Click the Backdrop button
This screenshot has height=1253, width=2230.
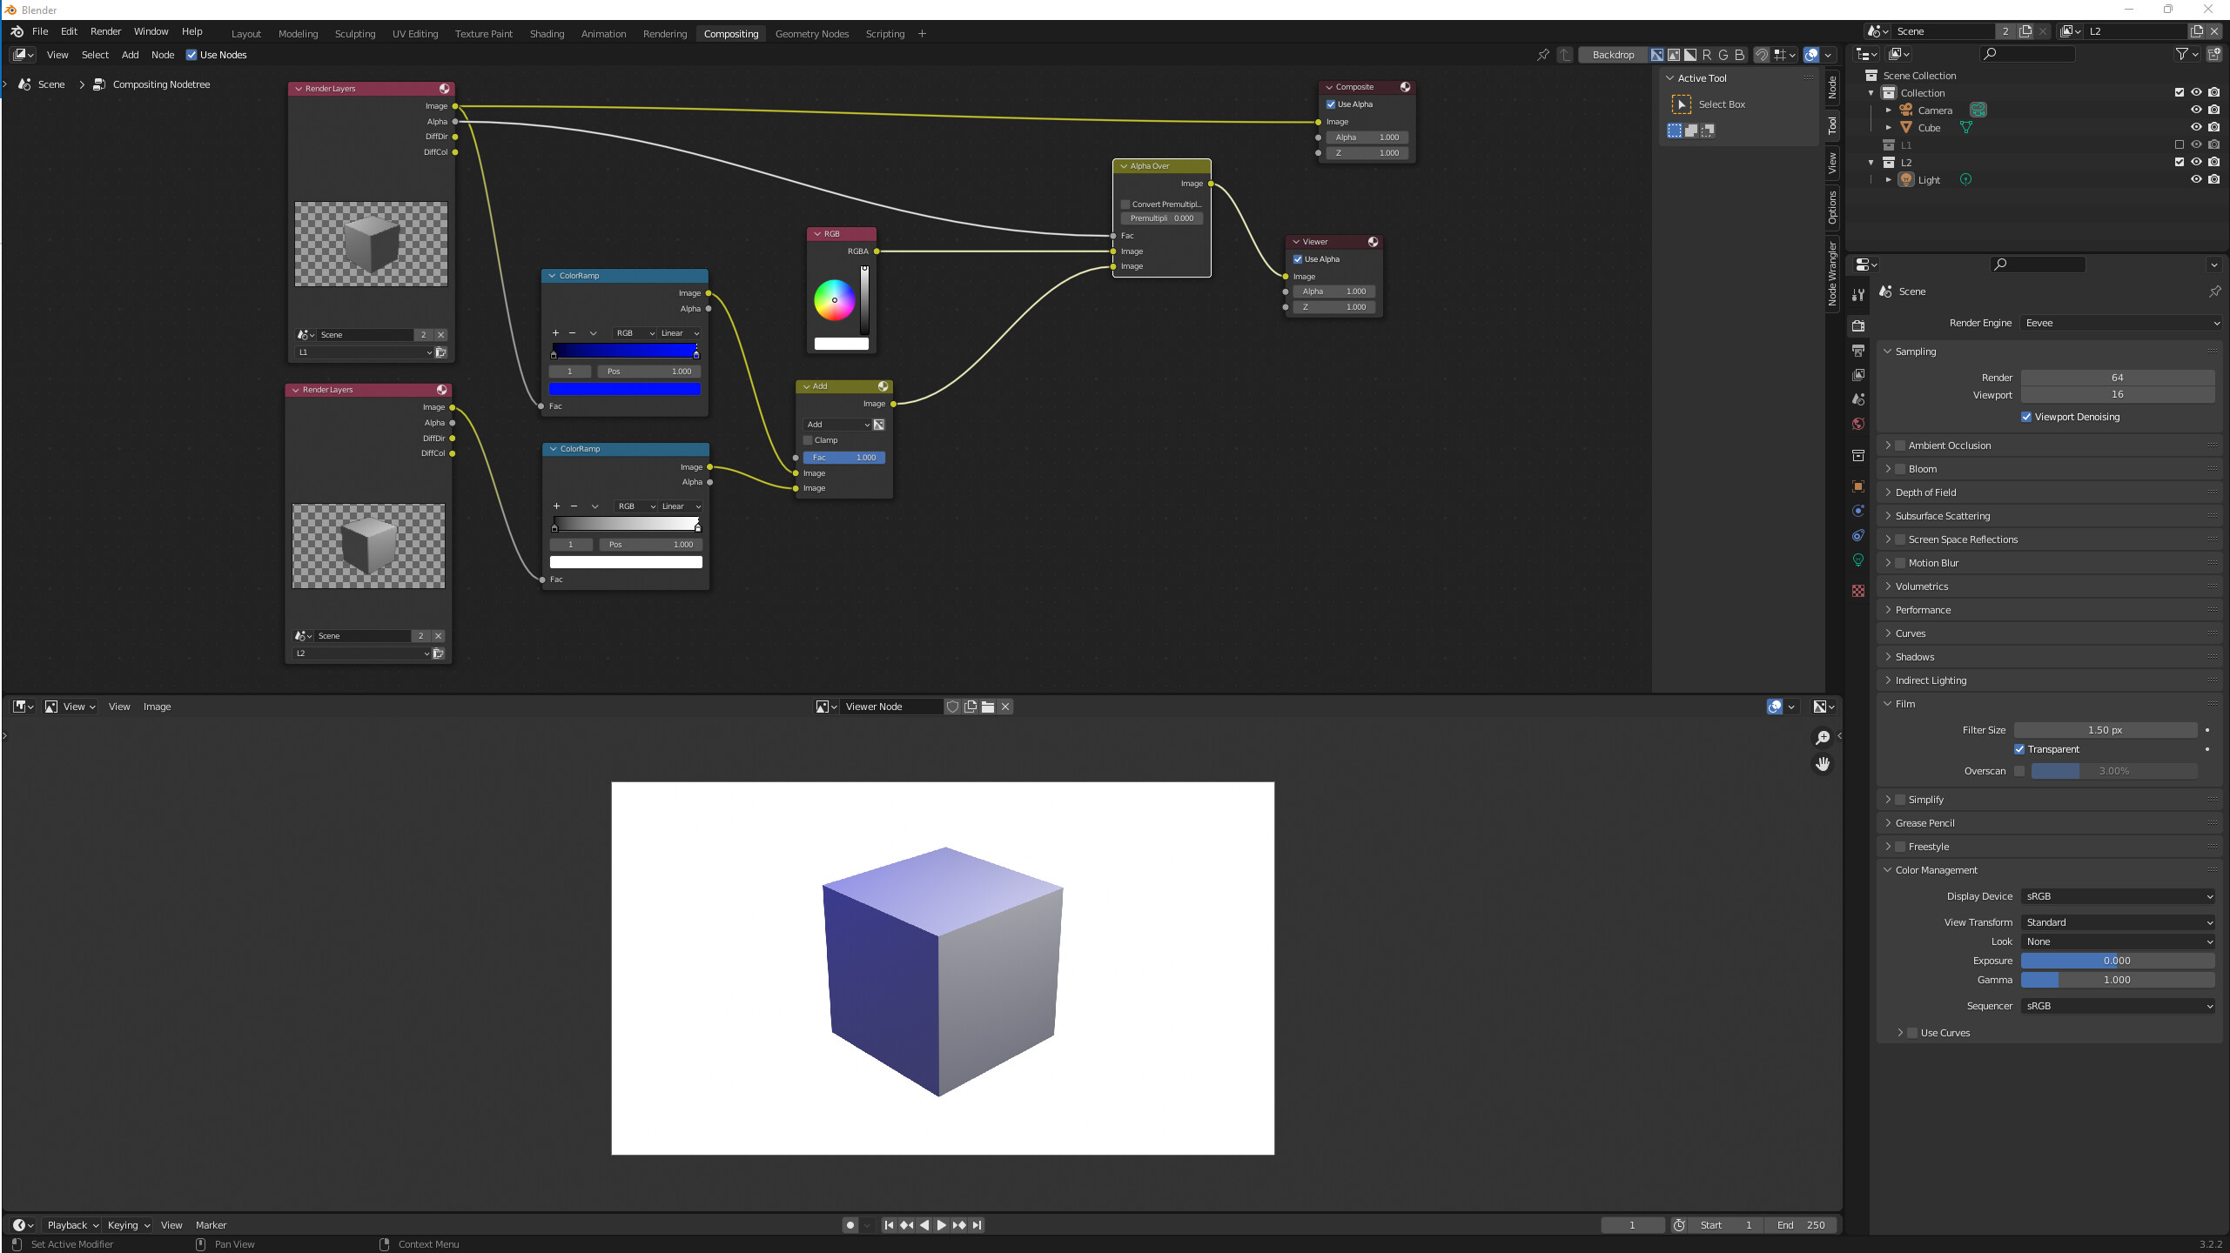tap(1612, 55)
